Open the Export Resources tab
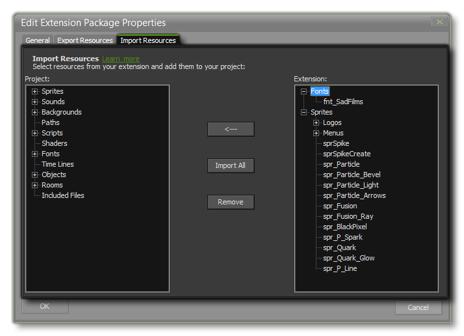 85,40
